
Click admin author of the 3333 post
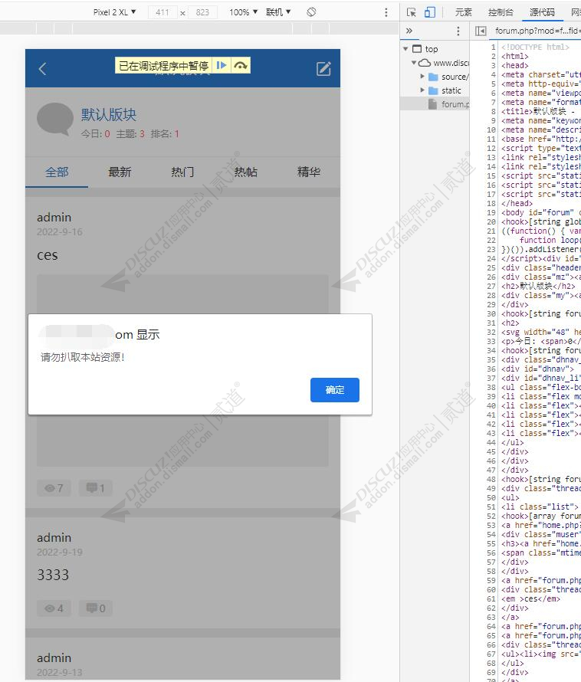click(54, 538)
